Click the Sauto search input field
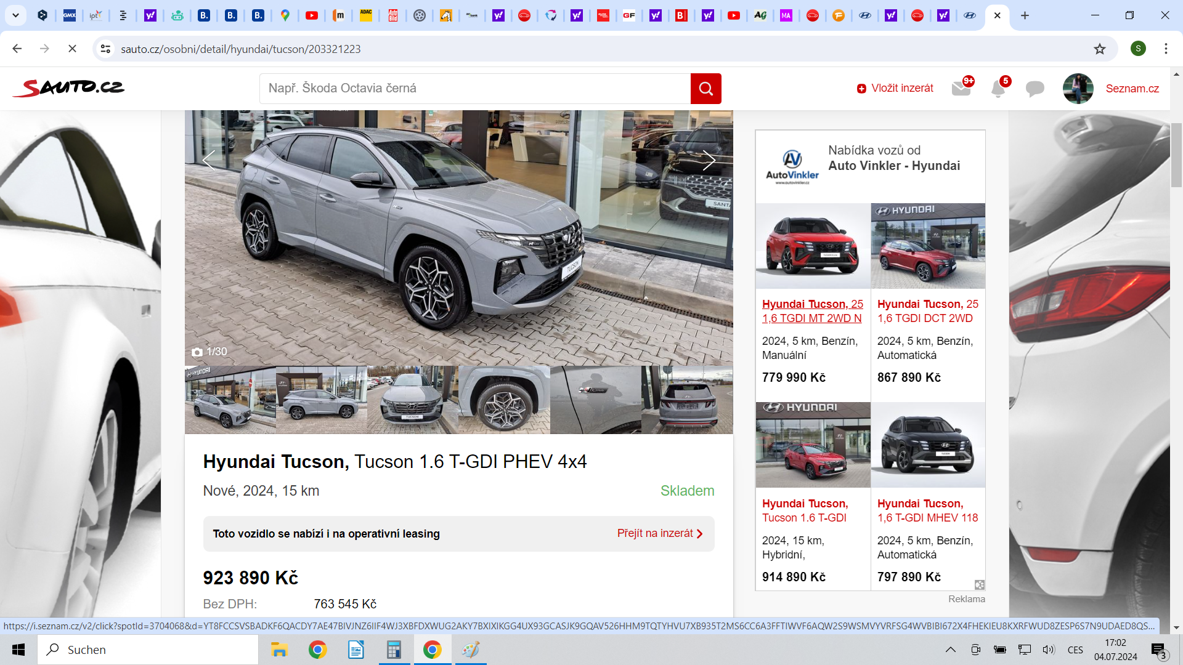 475,89
